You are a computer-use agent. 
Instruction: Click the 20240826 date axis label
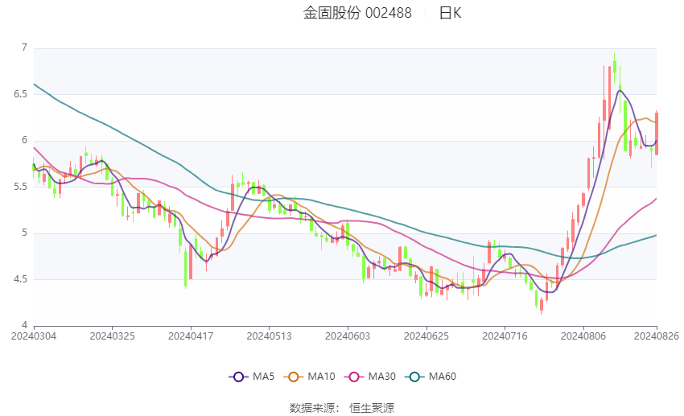(657, 336)
